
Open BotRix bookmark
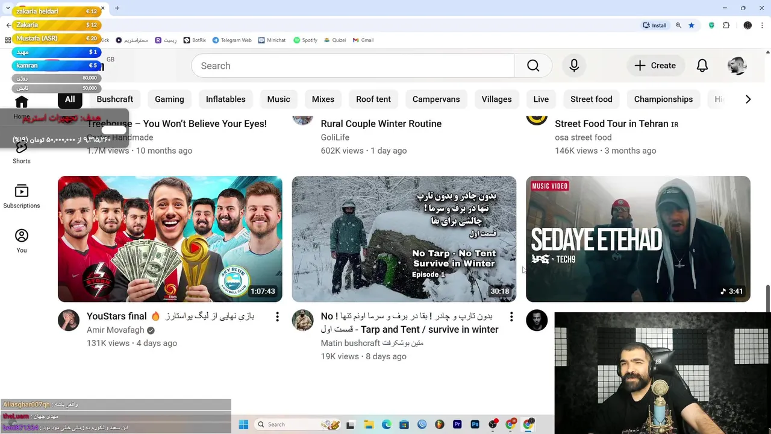click(x=195, y=40)
